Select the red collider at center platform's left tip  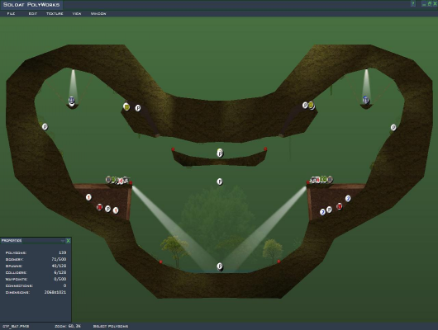[x=173, y=149]
